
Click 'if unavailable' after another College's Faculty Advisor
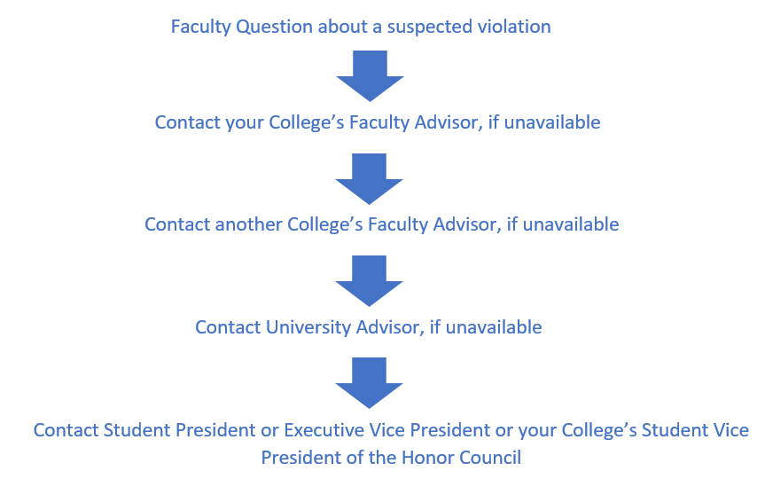coord(563,224)
